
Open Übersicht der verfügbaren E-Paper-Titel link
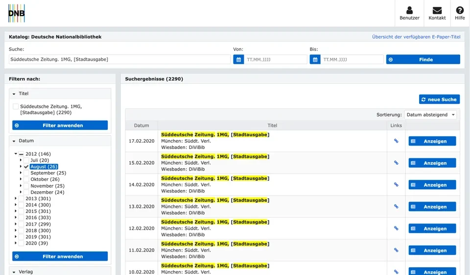tap(416, 37)
